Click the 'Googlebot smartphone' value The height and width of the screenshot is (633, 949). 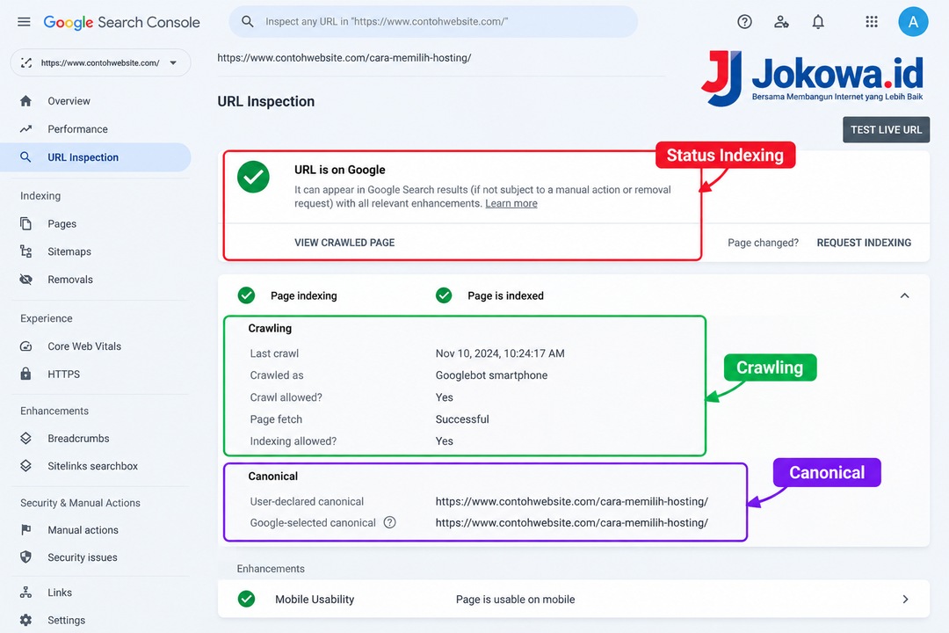point(491,375)
